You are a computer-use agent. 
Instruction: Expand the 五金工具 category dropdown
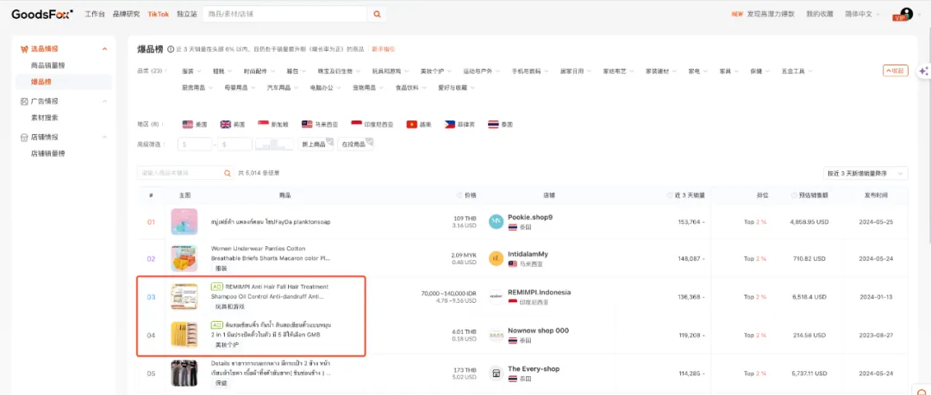tap(797, 71)
